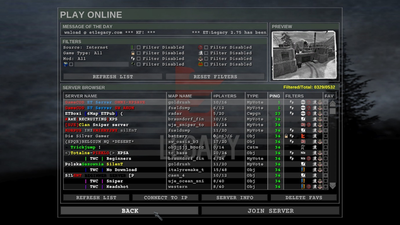Click the CONNECT TO IP button

(x=166, y=198)
